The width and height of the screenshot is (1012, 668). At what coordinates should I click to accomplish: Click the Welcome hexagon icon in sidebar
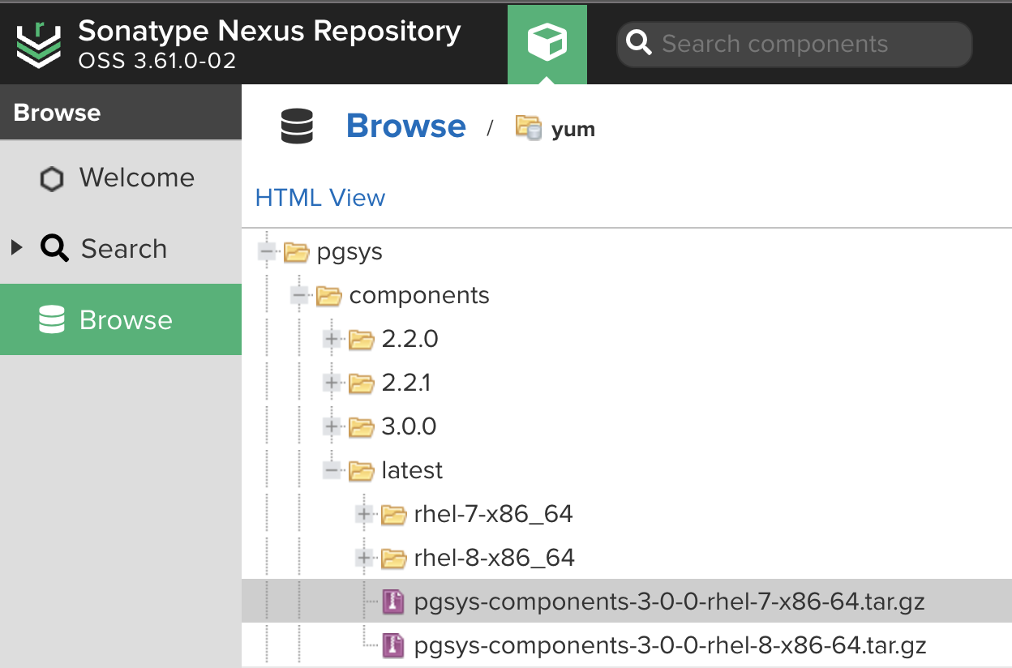click(52, 178)
